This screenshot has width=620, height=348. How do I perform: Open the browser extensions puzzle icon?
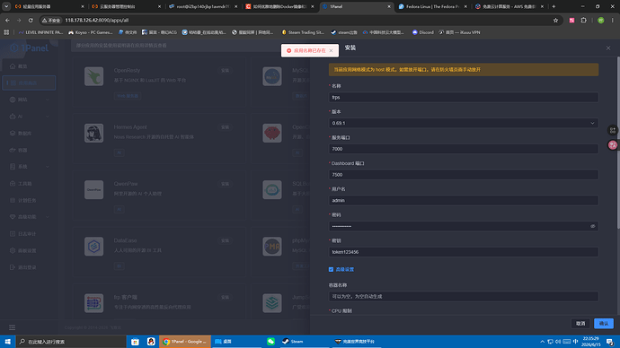tap(584, 20)
